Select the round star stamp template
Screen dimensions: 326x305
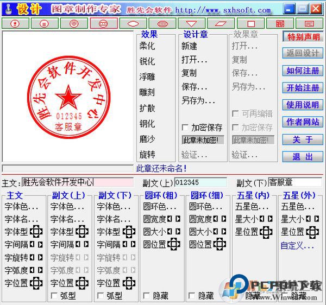15,23
